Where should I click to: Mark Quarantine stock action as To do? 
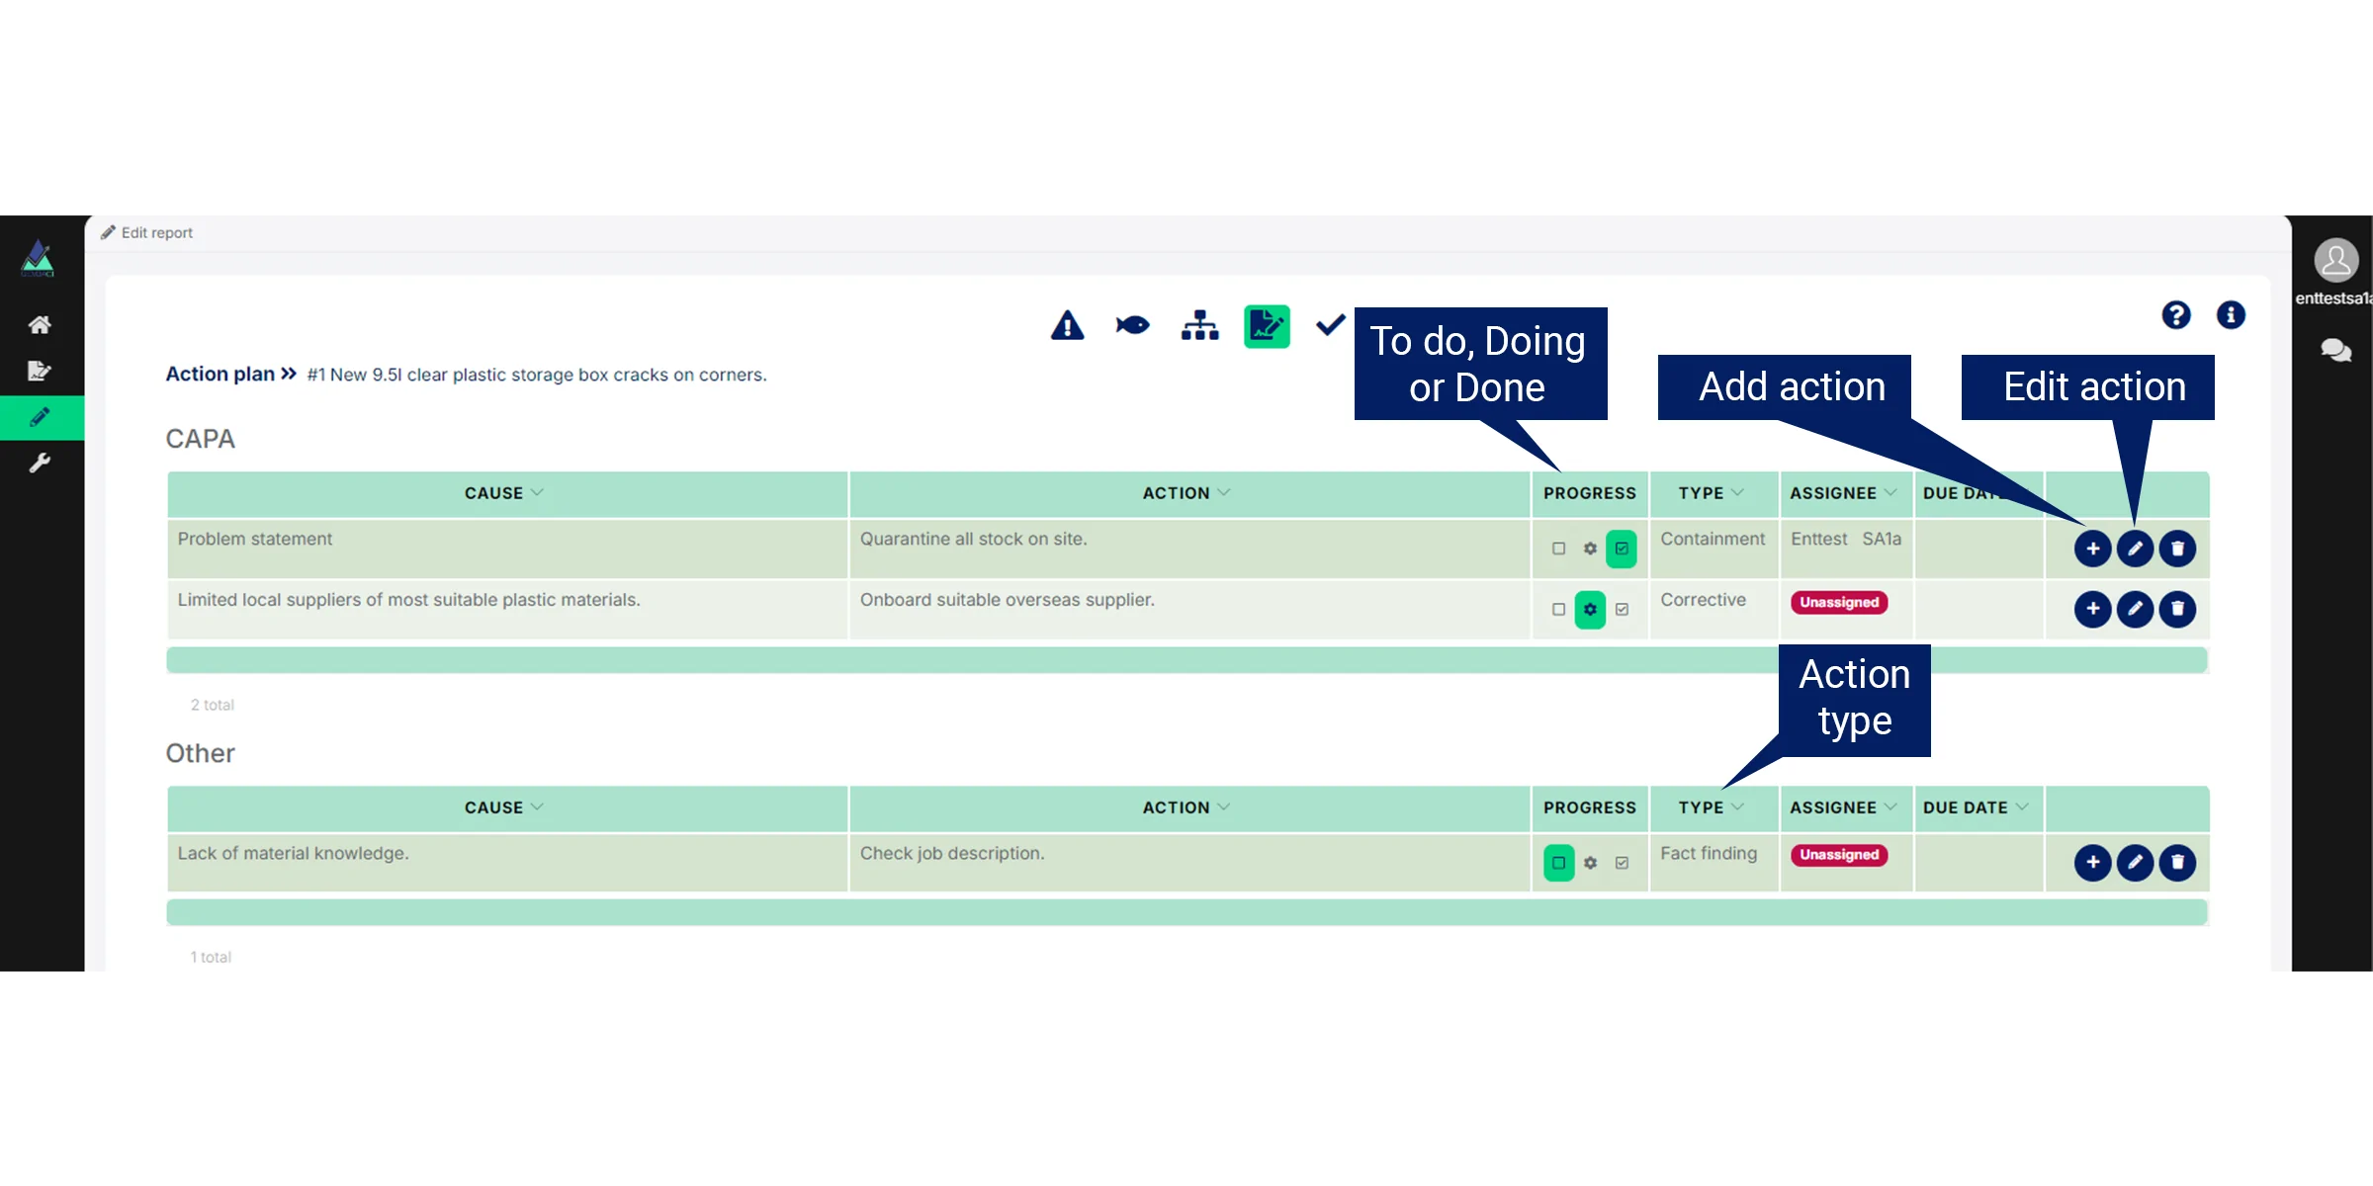click(1558, 549)
